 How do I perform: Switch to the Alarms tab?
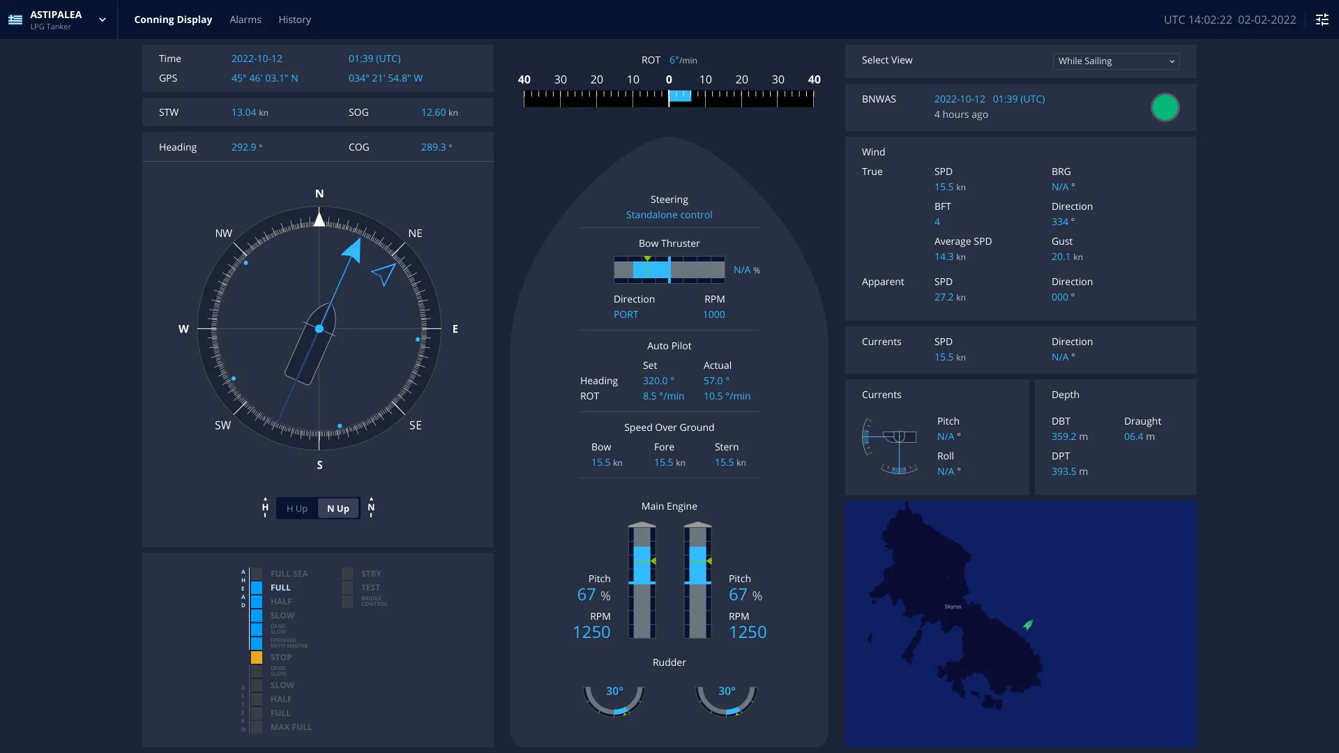click(245, 20)
